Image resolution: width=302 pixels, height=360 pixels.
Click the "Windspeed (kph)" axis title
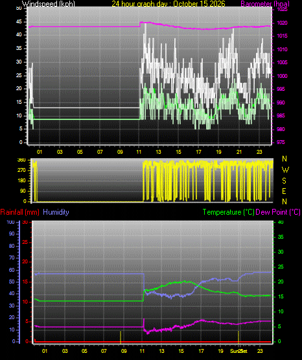pos(49,4)
